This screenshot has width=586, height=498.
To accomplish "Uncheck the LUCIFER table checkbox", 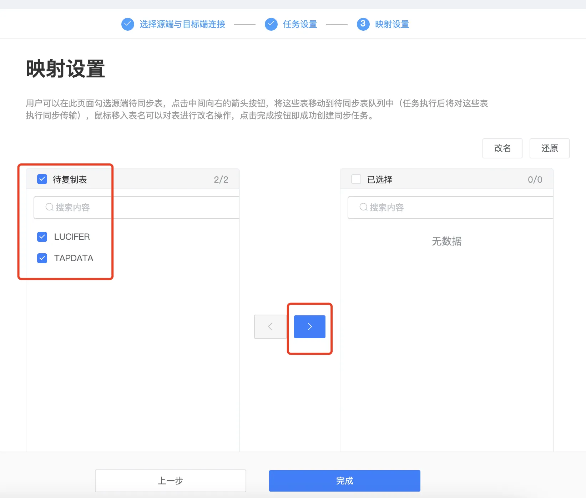I will (x=42, y=237).
